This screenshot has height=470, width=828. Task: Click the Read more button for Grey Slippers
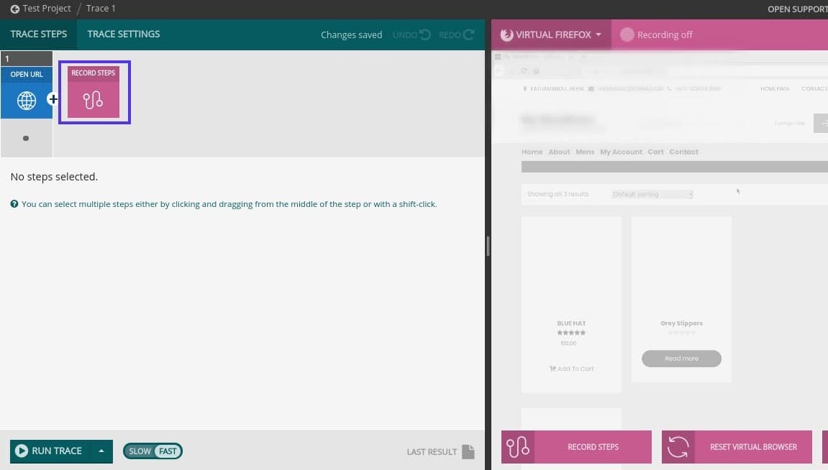(x=681, y=358)
